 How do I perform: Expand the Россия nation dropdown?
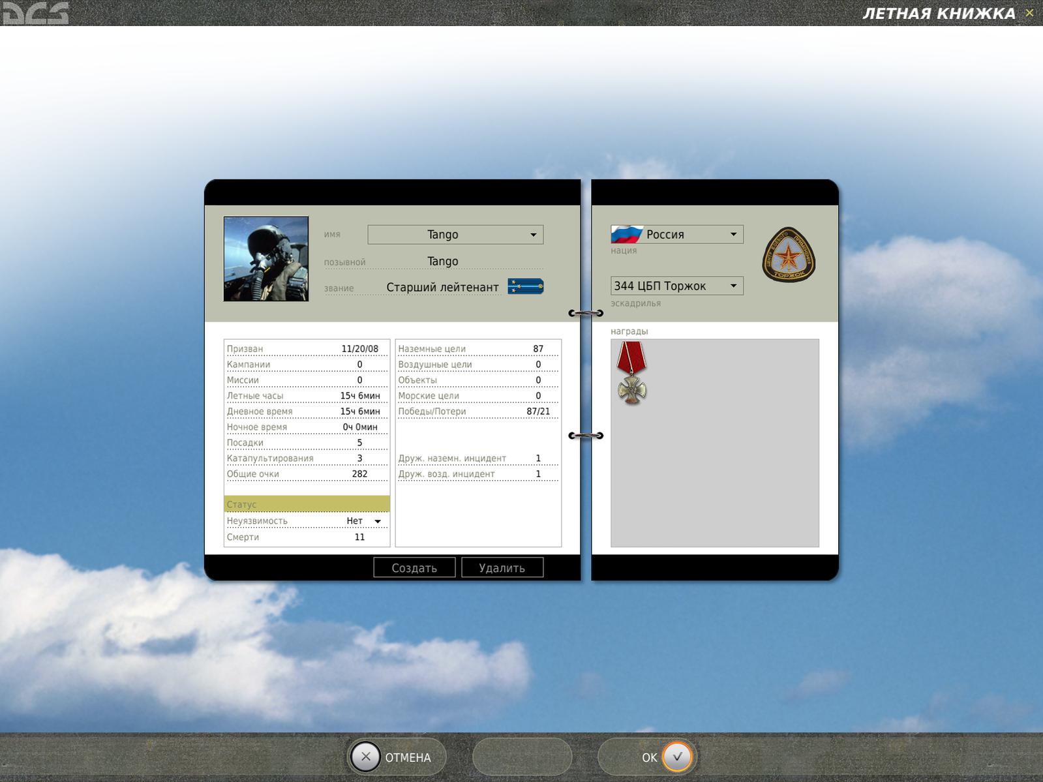677,234
